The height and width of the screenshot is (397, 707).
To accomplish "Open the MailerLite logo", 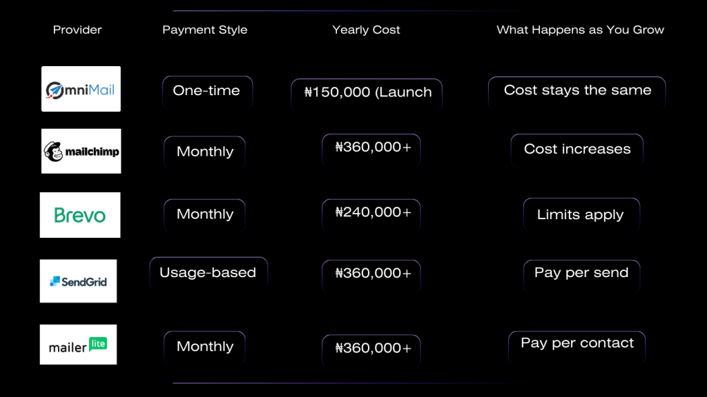I will pos(78,345).
